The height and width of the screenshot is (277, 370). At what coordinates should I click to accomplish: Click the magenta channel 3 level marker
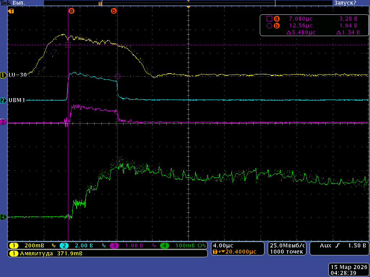[4, 122]
